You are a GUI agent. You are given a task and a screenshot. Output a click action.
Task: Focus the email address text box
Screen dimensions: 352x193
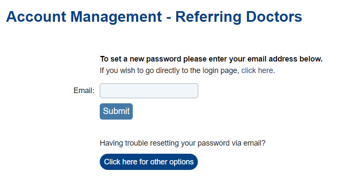[x=149, y=91]
